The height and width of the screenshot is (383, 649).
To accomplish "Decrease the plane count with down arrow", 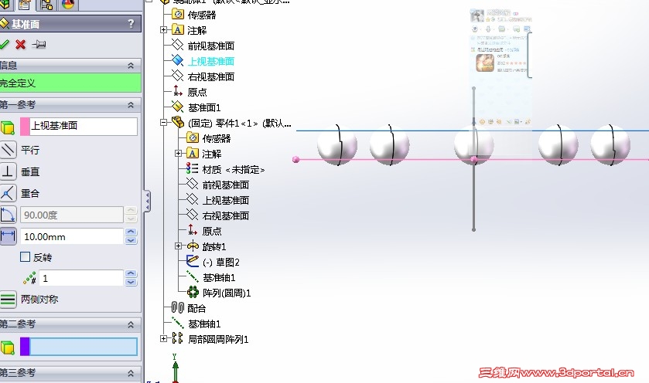I will pyautogui.click(x=131, y=282).
